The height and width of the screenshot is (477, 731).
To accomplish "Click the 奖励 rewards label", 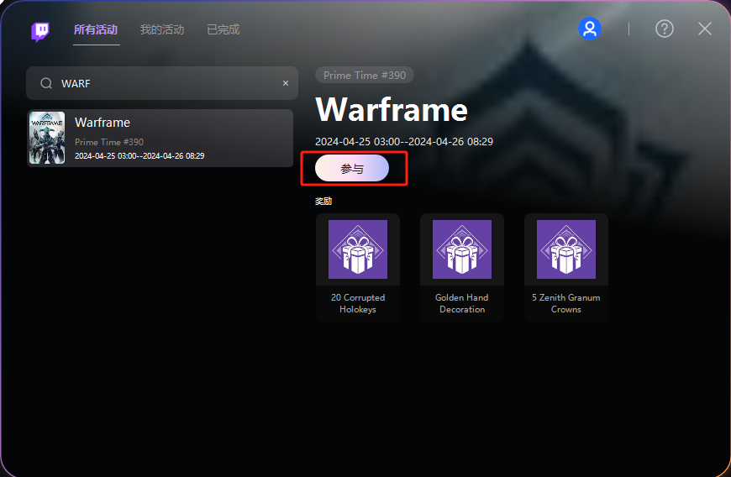I will pos(323,202).
